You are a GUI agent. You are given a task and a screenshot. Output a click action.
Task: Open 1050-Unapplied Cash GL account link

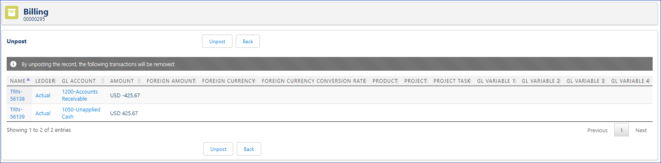[81, 113]
